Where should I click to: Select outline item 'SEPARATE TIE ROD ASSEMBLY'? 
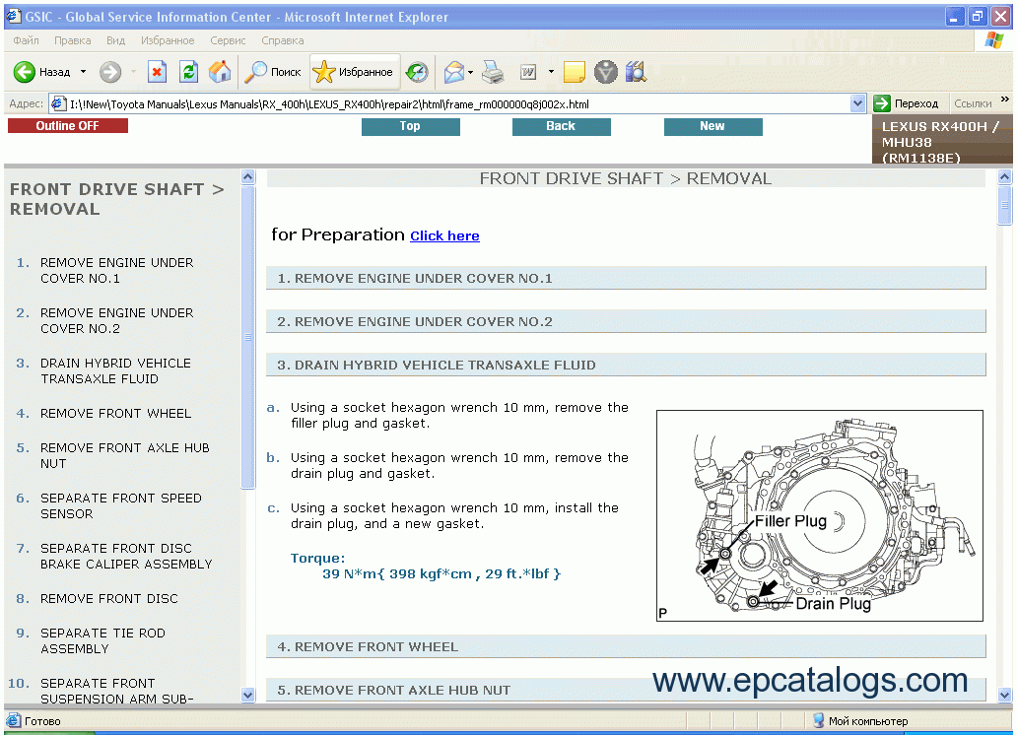[102, 641]
